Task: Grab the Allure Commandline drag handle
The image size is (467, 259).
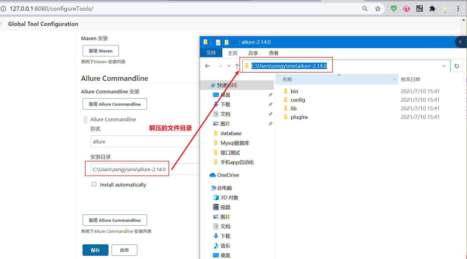Action: tap(85, 119)
